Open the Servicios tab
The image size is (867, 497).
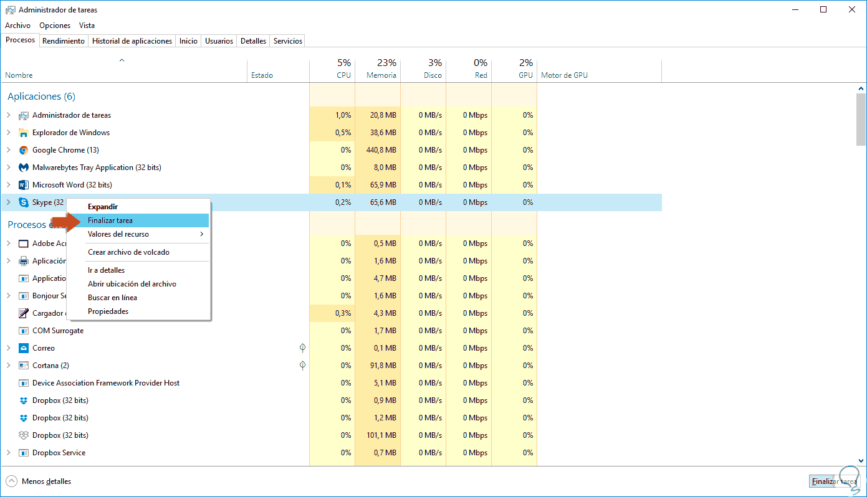(288, 41)
